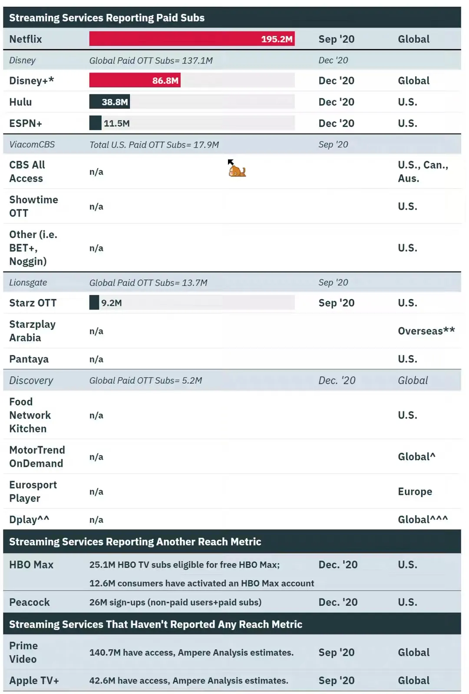Click the red Disney+ 86.8M bar

(135, 80)
